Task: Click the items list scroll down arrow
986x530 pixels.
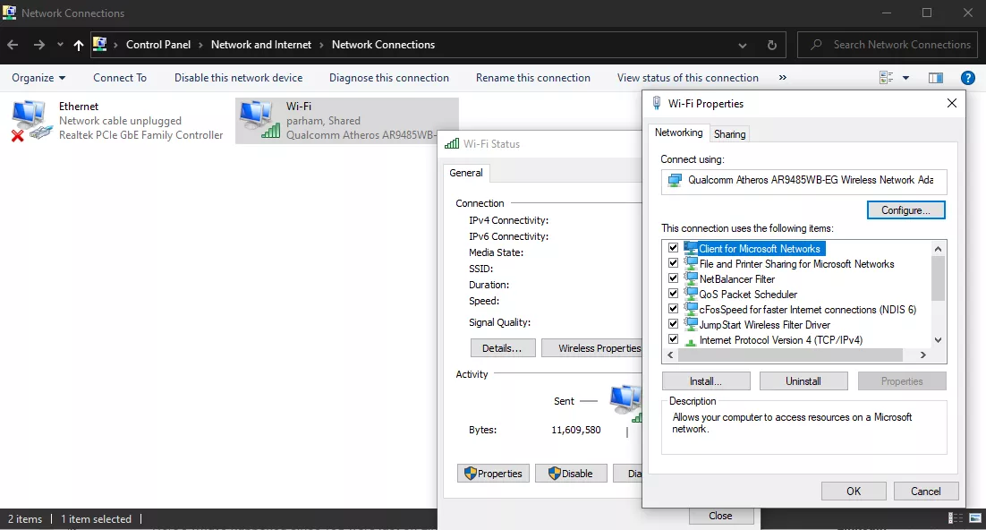Action: click(x=939, y=340)
